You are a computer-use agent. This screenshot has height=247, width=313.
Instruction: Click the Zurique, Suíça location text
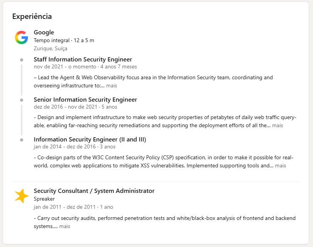click(x=51, y=48)
